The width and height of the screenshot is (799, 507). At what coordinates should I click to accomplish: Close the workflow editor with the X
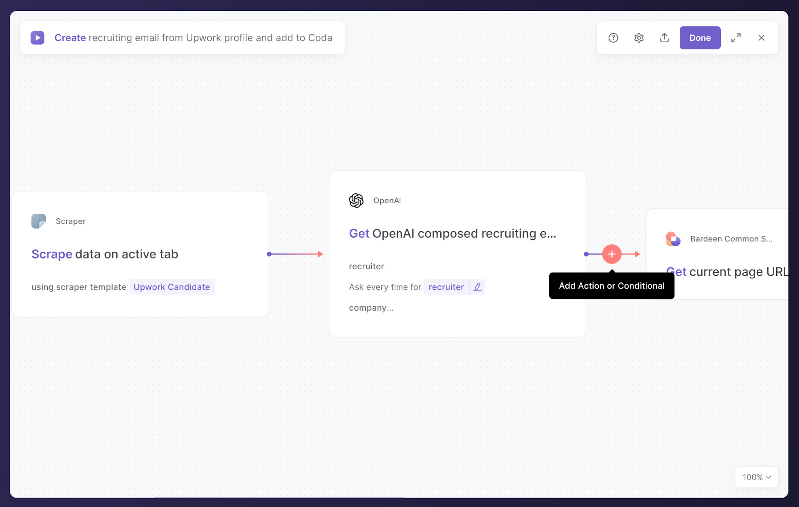click(761, 38)
